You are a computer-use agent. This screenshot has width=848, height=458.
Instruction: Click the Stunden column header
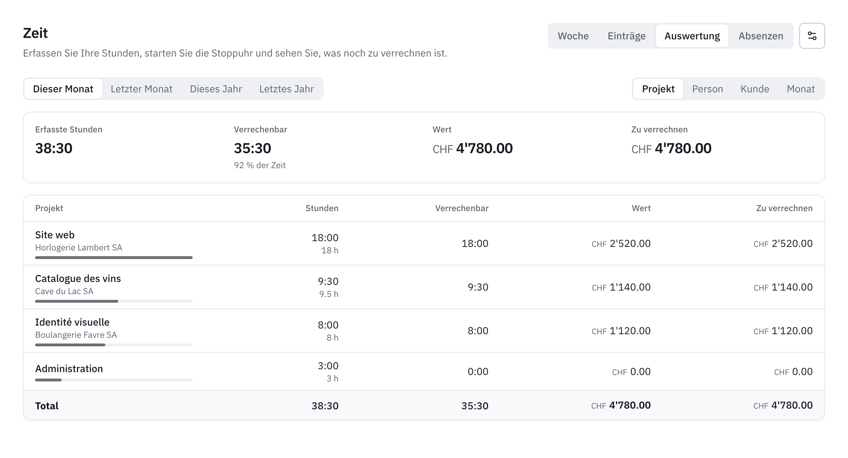click(322, 208)
